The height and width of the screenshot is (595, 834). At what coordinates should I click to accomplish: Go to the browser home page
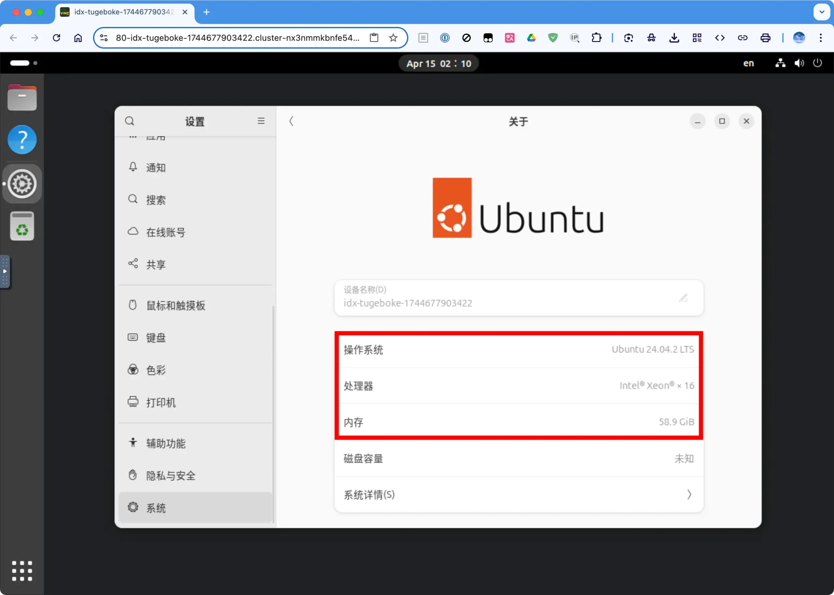(78, 38)
